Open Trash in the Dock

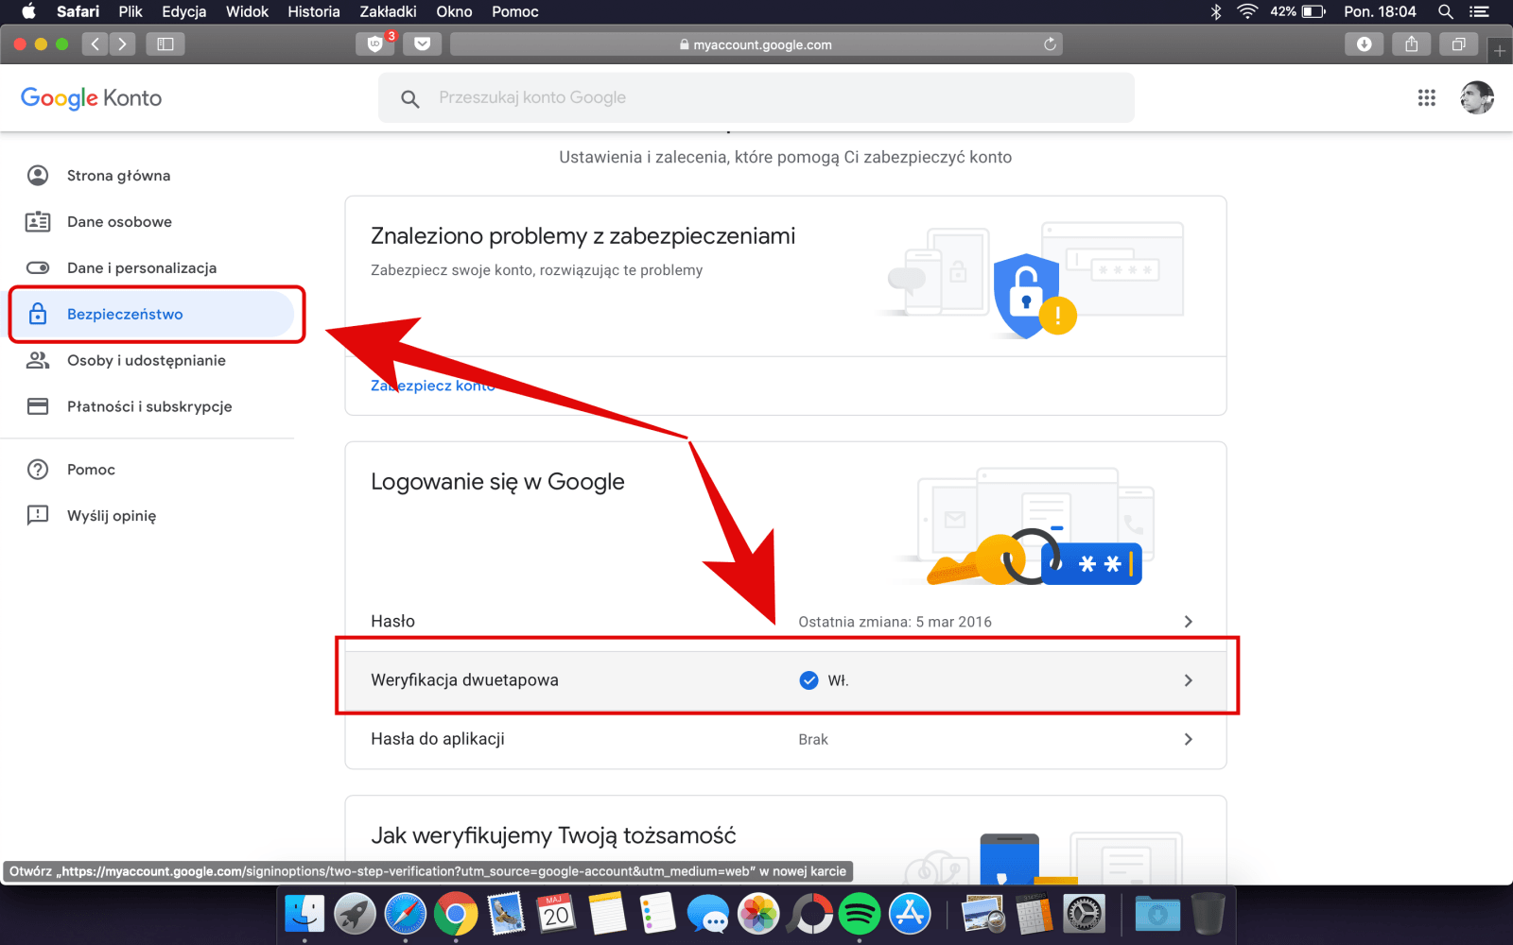1208,914
